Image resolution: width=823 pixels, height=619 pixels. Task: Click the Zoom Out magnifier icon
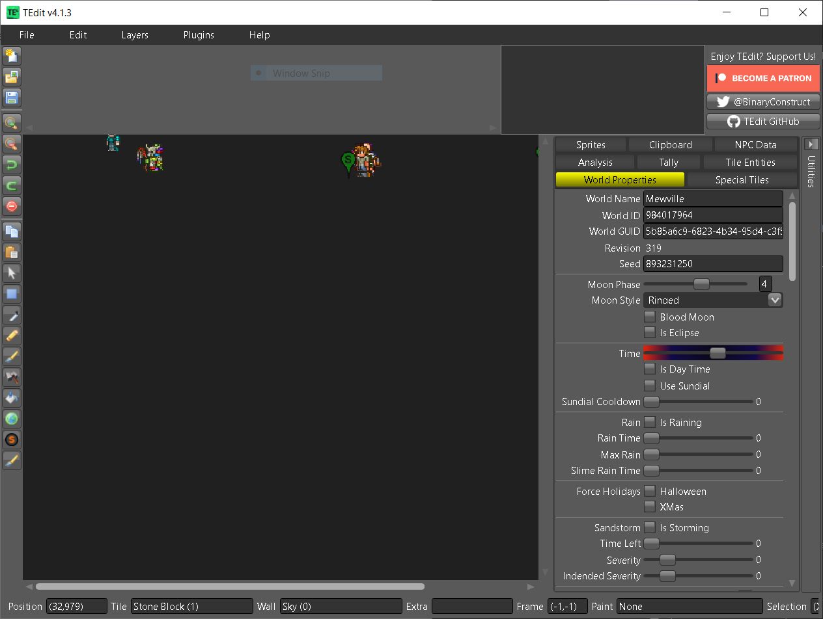point(12,144)
